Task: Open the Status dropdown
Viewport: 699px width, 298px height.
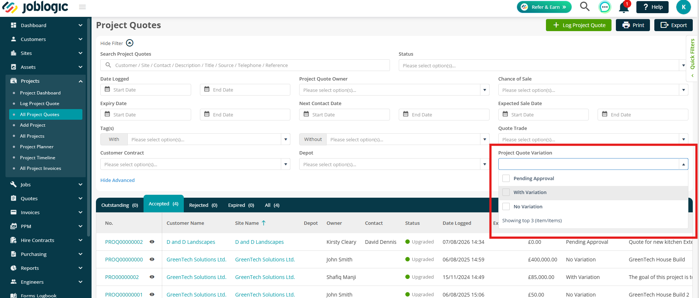Action: point(543,66)
